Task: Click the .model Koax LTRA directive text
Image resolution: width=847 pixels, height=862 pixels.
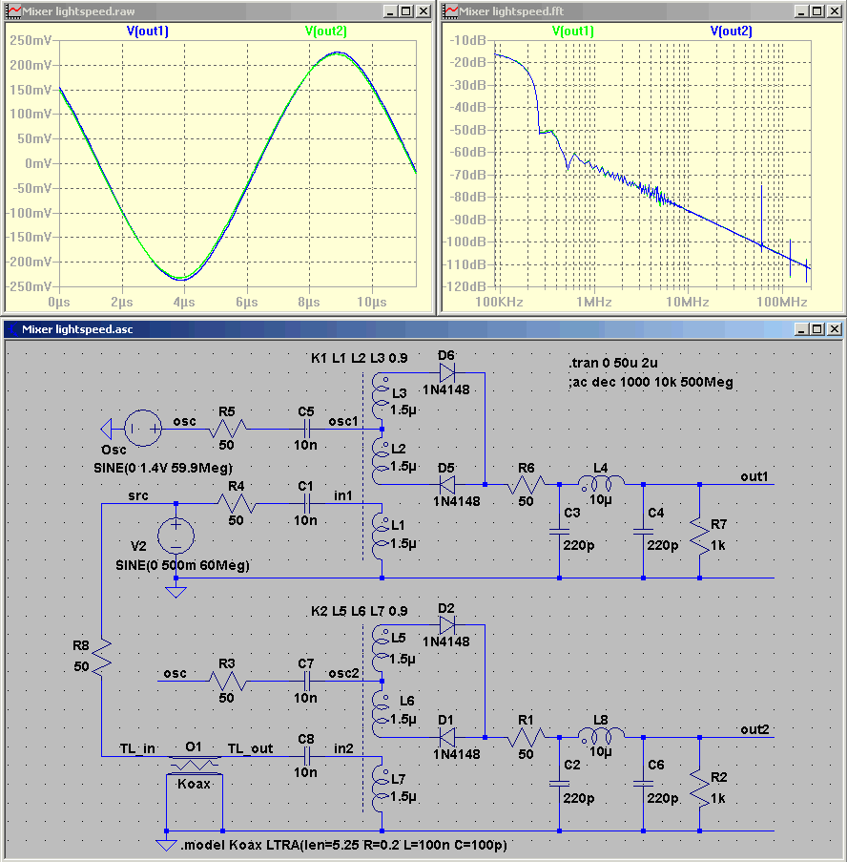Action: [343, 845]
